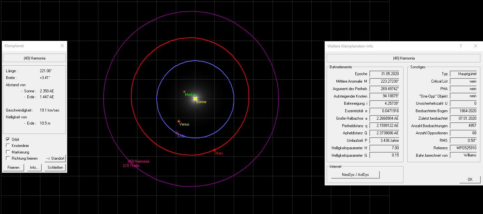
Task: Click the Fixieren button
Action: point(14,167)
